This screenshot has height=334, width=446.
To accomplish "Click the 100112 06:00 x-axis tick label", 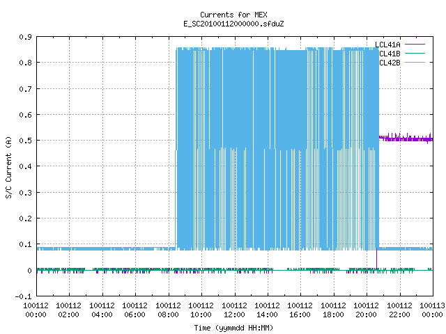I will coord(134,310).
